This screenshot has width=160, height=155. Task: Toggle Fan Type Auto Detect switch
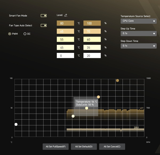click(x=44, y=25)
